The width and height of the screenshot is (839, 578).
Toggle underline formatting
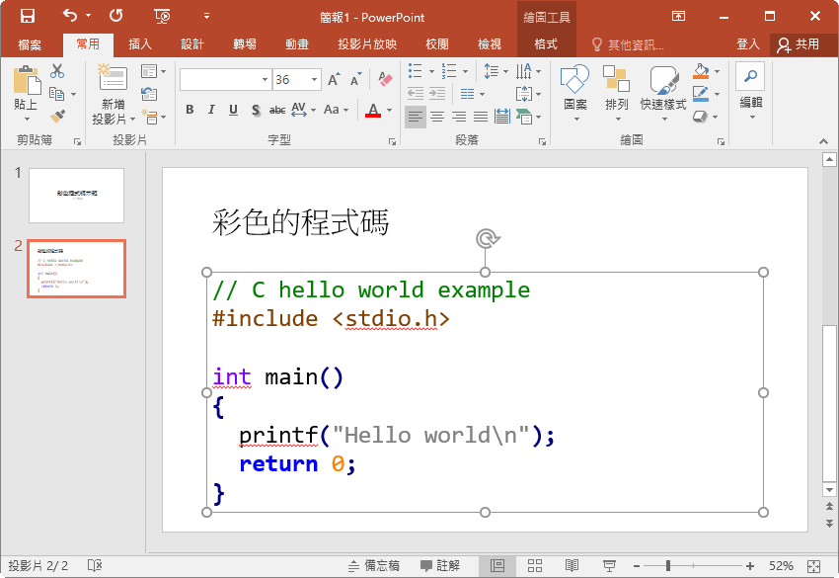pyautogui.click(x=232, y=111)
